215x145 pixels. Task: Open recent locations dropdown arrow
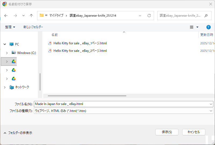[x=23, y=16]
